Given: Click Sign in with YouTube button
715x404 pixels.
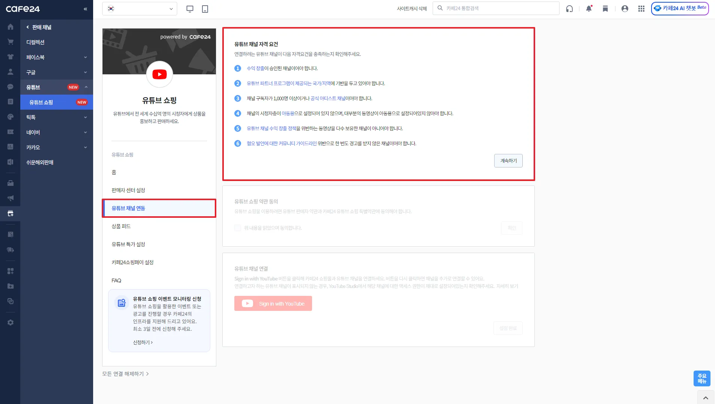Looking at the screenshot, I should (273, 303).
